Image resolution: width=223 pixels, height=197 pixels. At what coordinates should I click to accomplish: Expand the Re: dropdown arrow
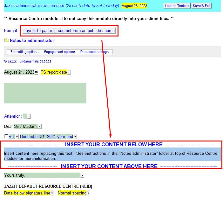(x=17, y=137)
